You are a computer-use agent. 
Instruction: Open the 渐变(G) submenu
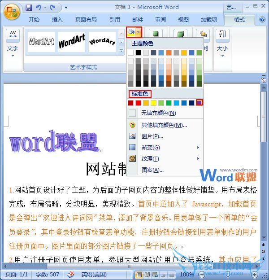point(165,148)
